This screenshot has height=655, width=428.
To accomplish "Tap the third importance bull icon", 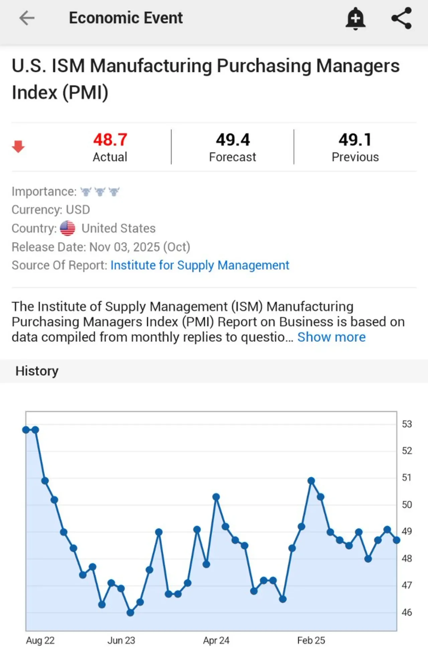I will pos(114,192).
